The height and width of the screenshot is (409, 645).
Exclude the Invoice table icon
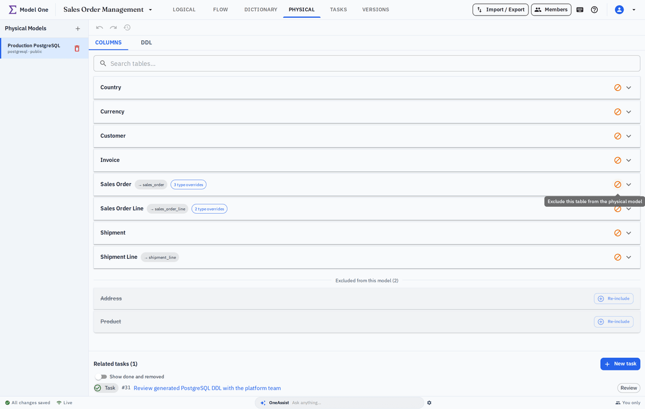[x=618, y=160]
